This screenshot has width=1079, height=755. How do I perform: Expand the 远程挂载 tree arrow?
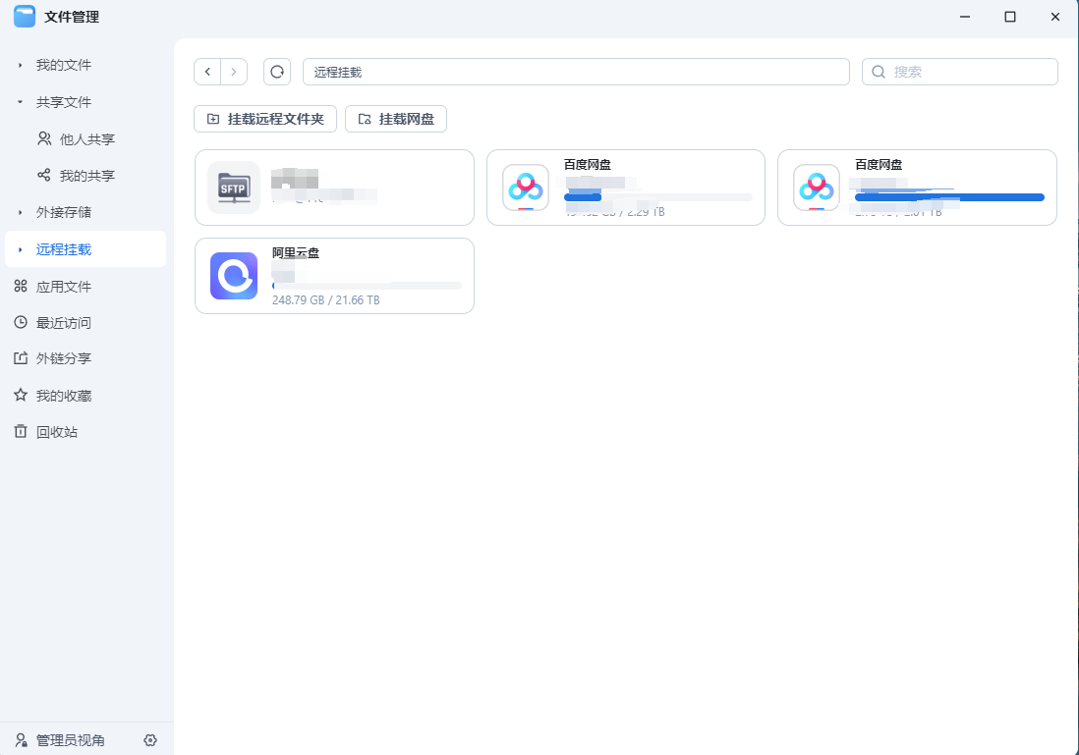point(20,249)
